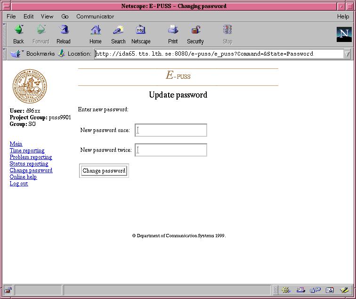Open the Problem reporting link

pos(31,157)
